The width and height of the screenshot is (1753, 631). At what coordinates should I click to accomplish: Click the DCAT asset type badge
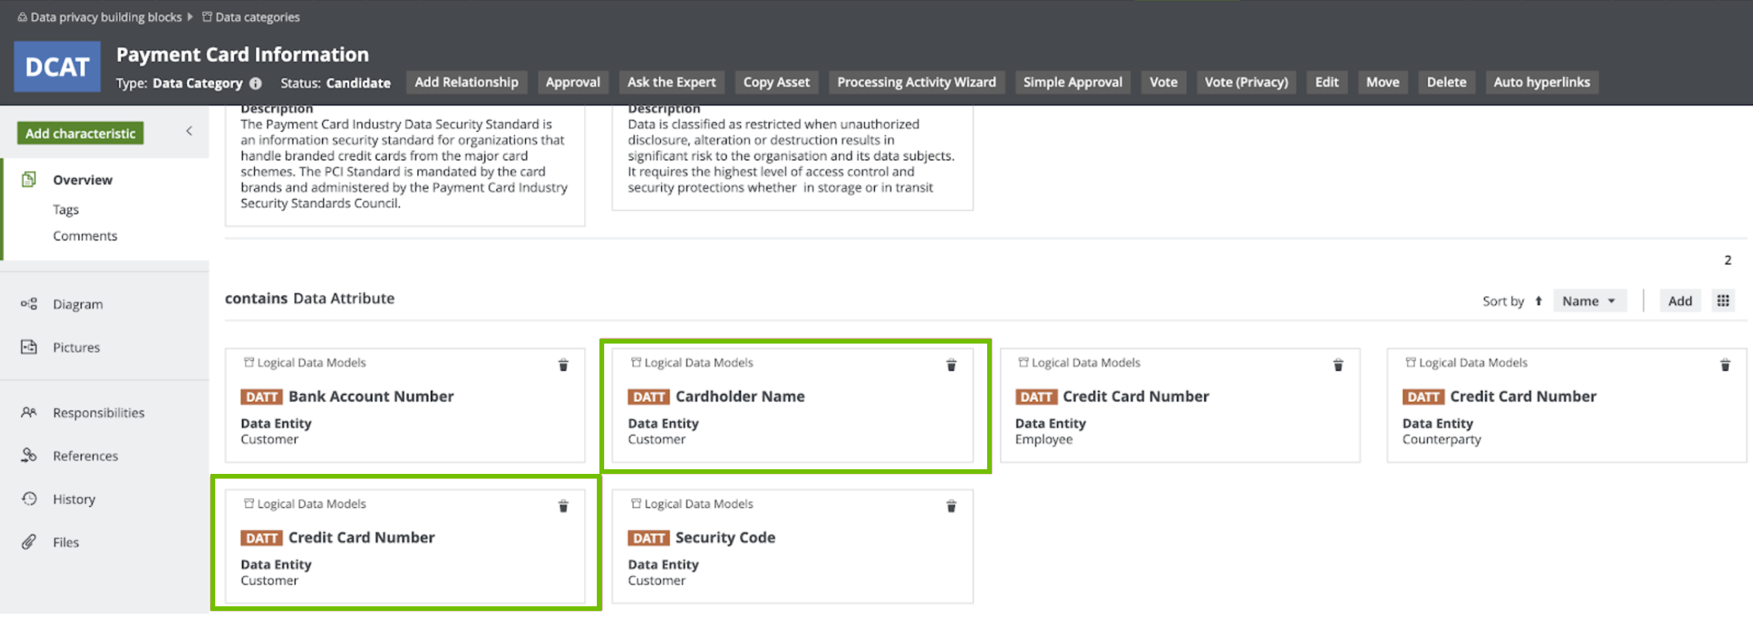point(57,67)
